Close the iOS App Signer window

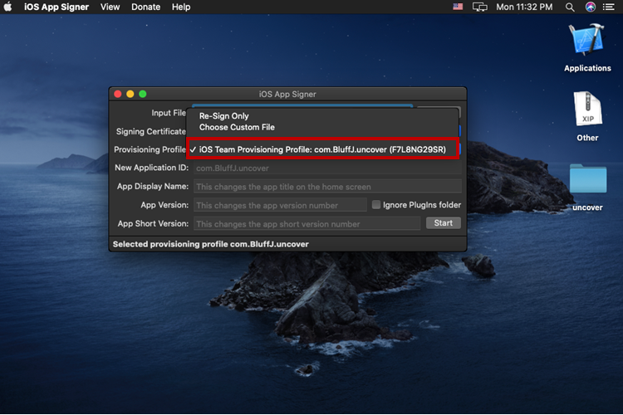(x=118, y=94)
